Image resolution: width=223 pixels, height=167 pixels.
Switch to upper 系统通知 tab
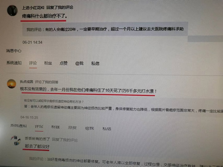tap(14, 63)
